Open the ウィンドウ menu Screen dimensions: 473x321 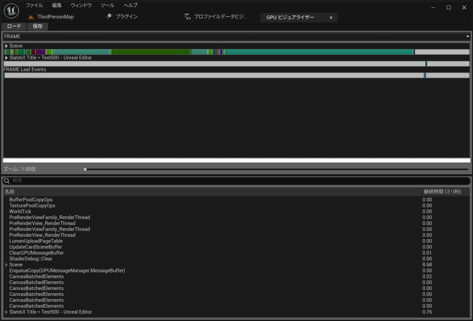pyautogui.click(x=81, y=5)
